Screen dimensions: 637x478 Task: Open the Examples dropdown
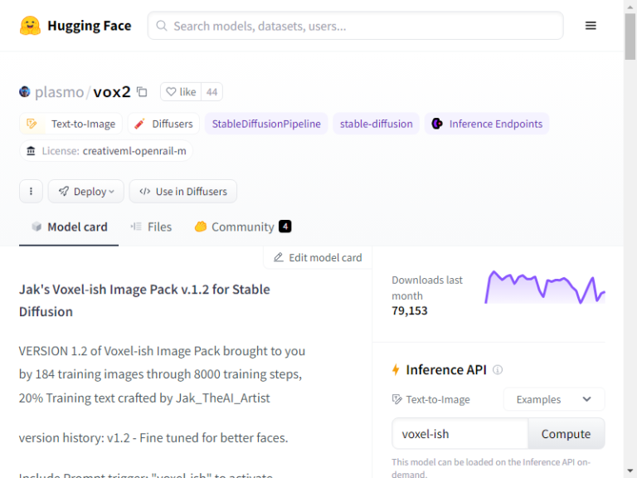pos(554,399)
